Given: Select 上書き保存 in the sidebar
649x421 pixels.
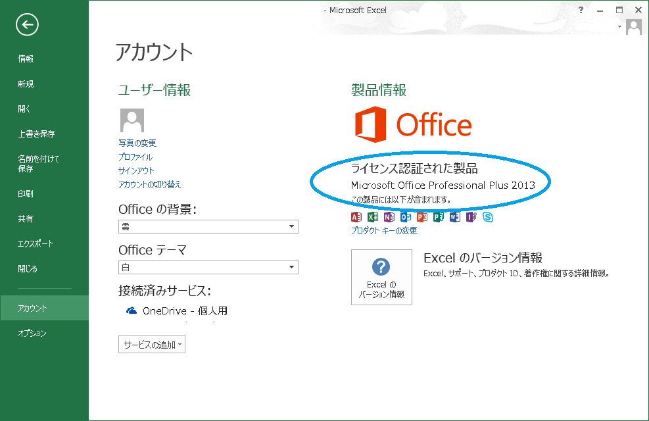Looking at the screenshot, I should pos(36,134).
